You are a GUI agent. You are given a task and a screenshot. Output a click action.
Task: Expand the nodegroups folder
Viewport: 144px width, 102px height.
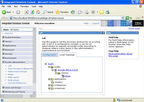[49, 85]
